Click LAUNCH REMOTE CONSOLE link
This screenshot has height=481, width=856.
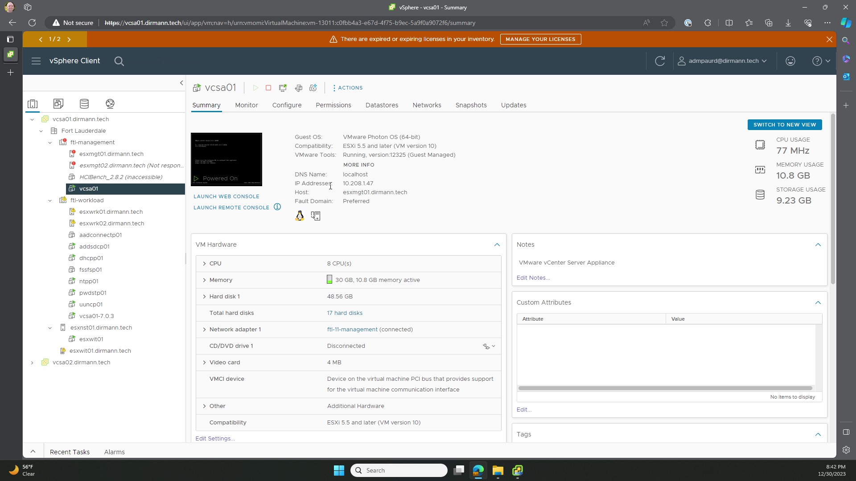coord(231,208)
